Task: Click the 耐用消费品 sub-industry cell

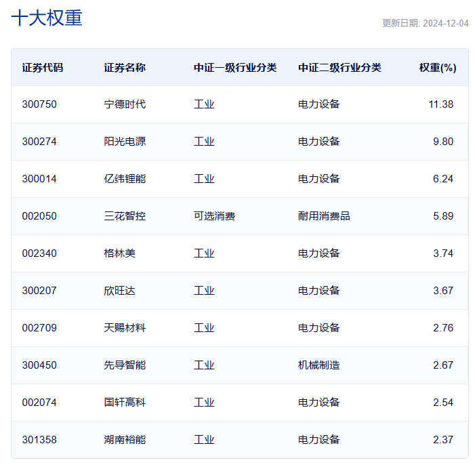Action: pyautogui.click(x=324, y=216)
